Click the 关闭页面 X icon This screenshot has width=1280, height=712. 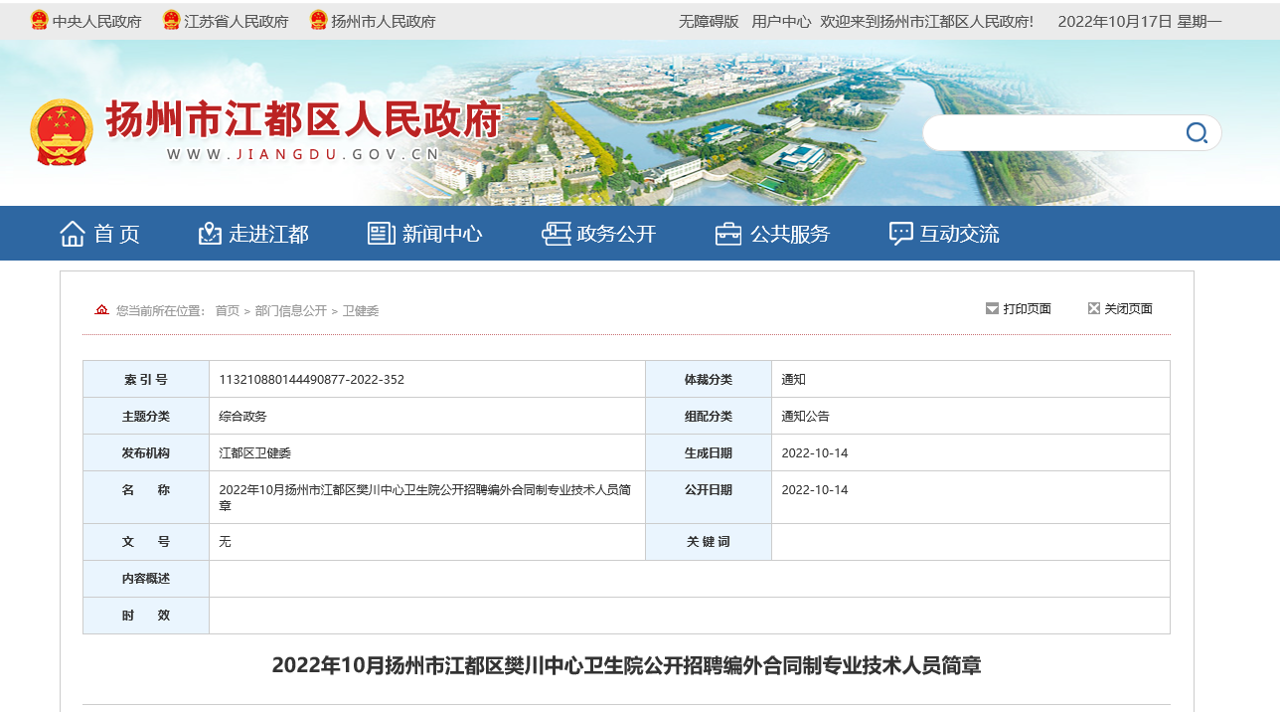[x=1094, y=308]
